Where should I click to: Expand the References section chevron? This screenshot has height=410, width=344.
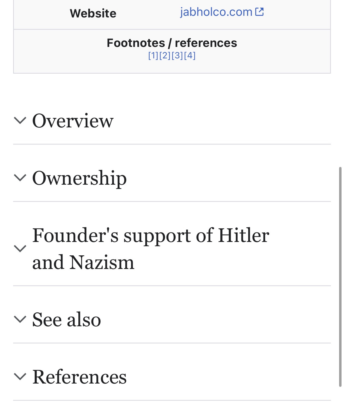click(20, 376)
